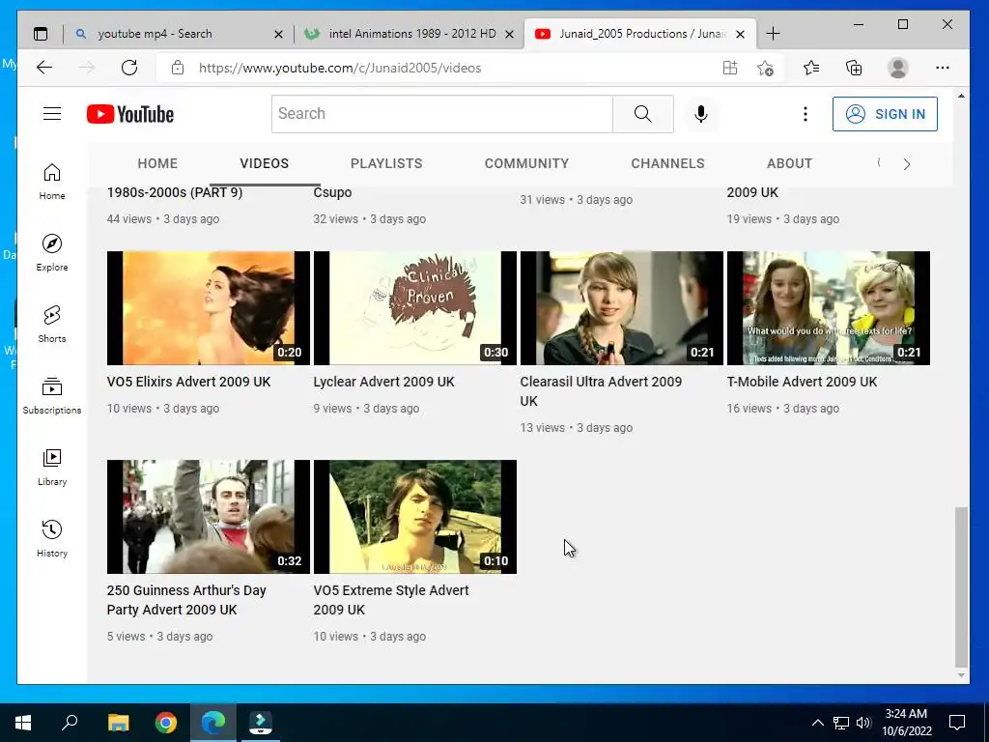The width and height of the screenshot is (989, 742).
Task: Start voice search with microphone icon
Action: click(701, 114)
